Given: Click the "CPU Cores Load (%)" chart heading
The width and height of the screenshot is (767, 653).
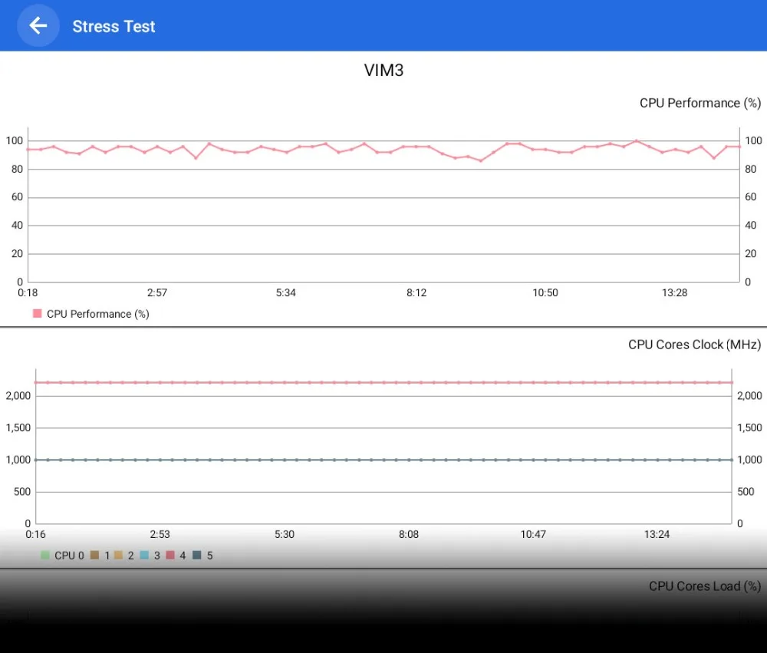Looking at the screenshot, I should point(705,586).
